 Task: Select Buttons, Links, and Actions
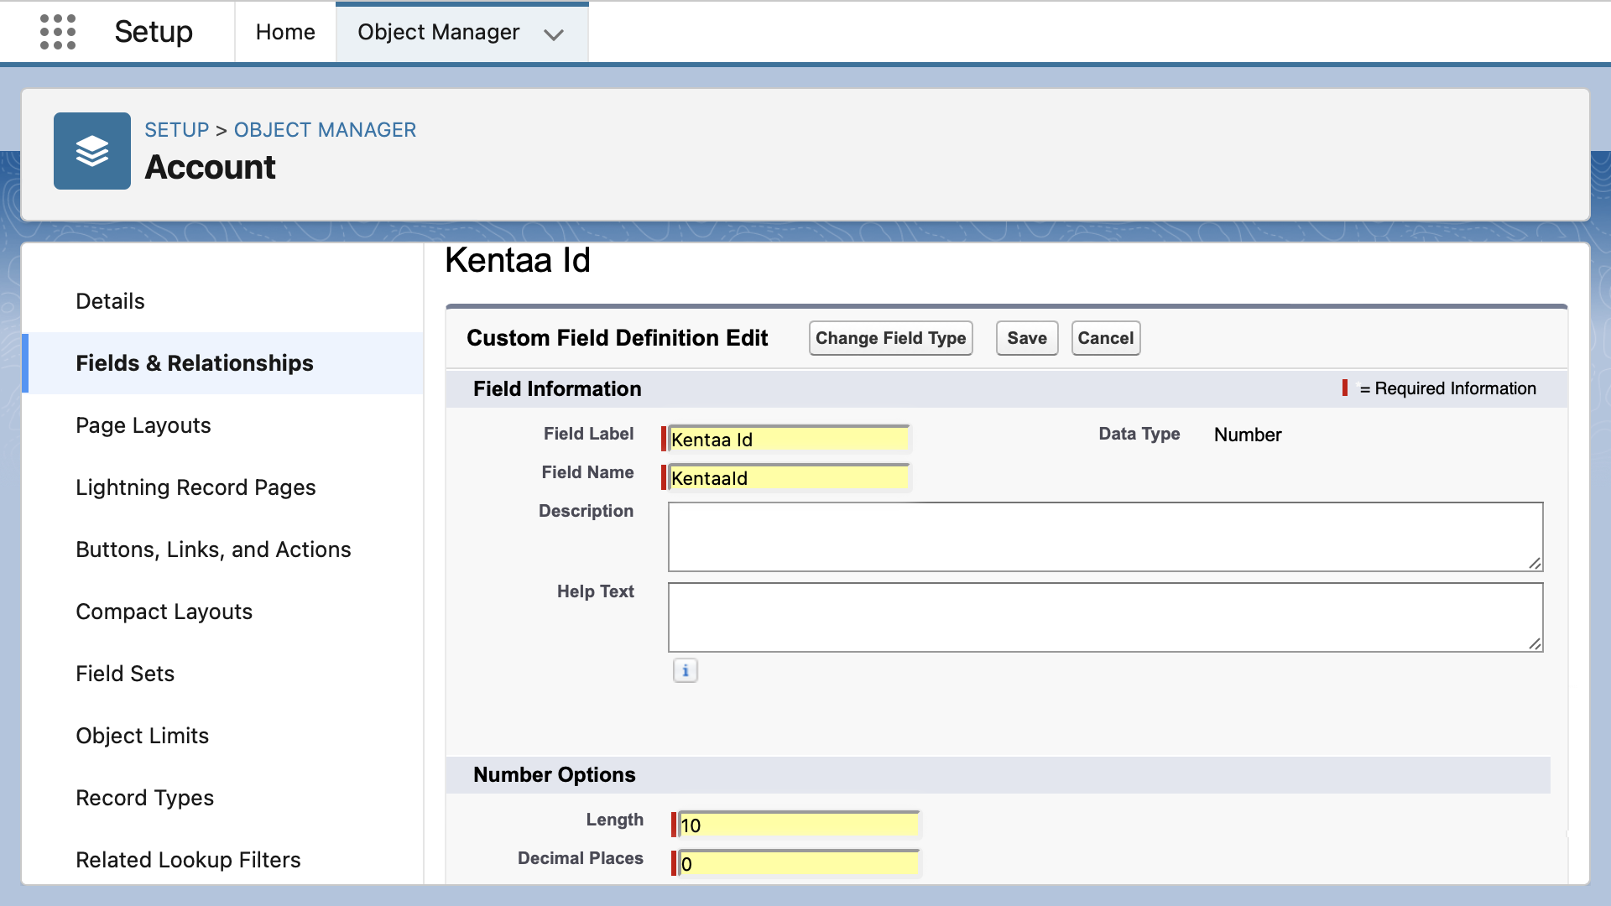(x=213, y=549)
